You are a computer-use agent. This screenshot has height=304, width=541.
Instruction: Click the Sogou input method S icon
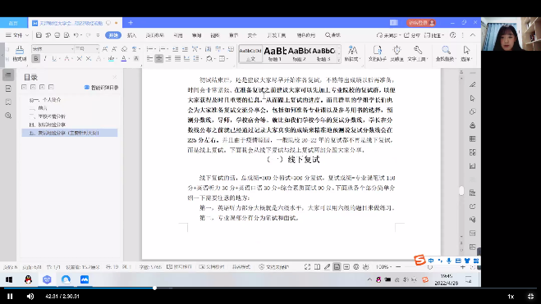point(420,260)
